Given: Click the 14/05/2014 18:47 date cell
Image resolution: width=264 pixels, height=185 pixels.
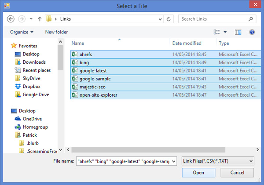Looking at the screenshot, I should click(189, 95).
